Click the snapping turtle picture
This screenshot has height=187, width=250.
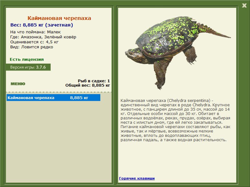[x=178, y=53]
